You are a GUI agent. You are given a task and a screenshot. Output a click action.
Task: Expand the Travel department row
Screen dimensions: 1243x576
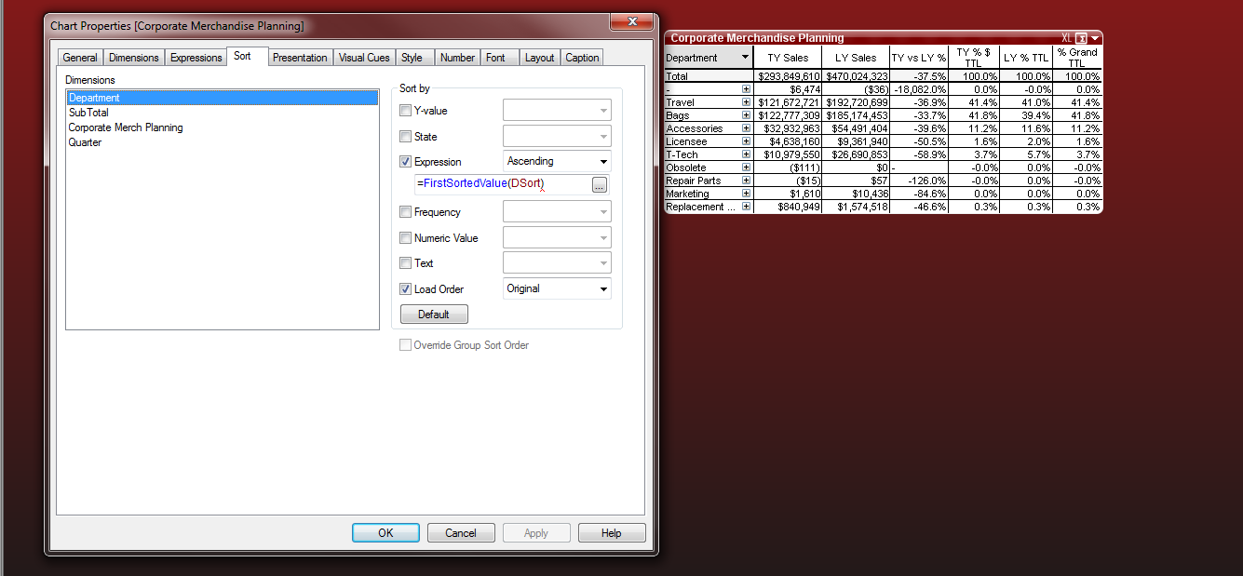(746, 102)
